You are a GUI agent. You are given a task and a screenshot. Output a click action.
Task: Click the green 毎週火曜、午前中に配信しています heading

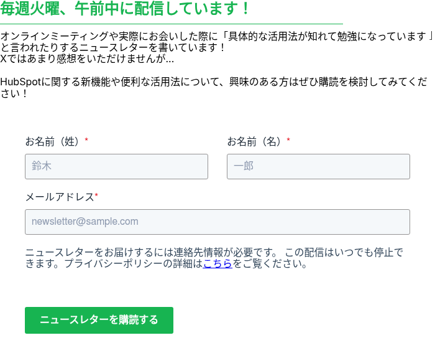(x=124, y=9)
